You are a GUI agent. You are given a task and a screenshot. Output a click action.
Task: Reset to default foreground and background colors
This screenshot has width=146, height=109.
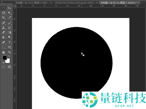coord(3,62)
